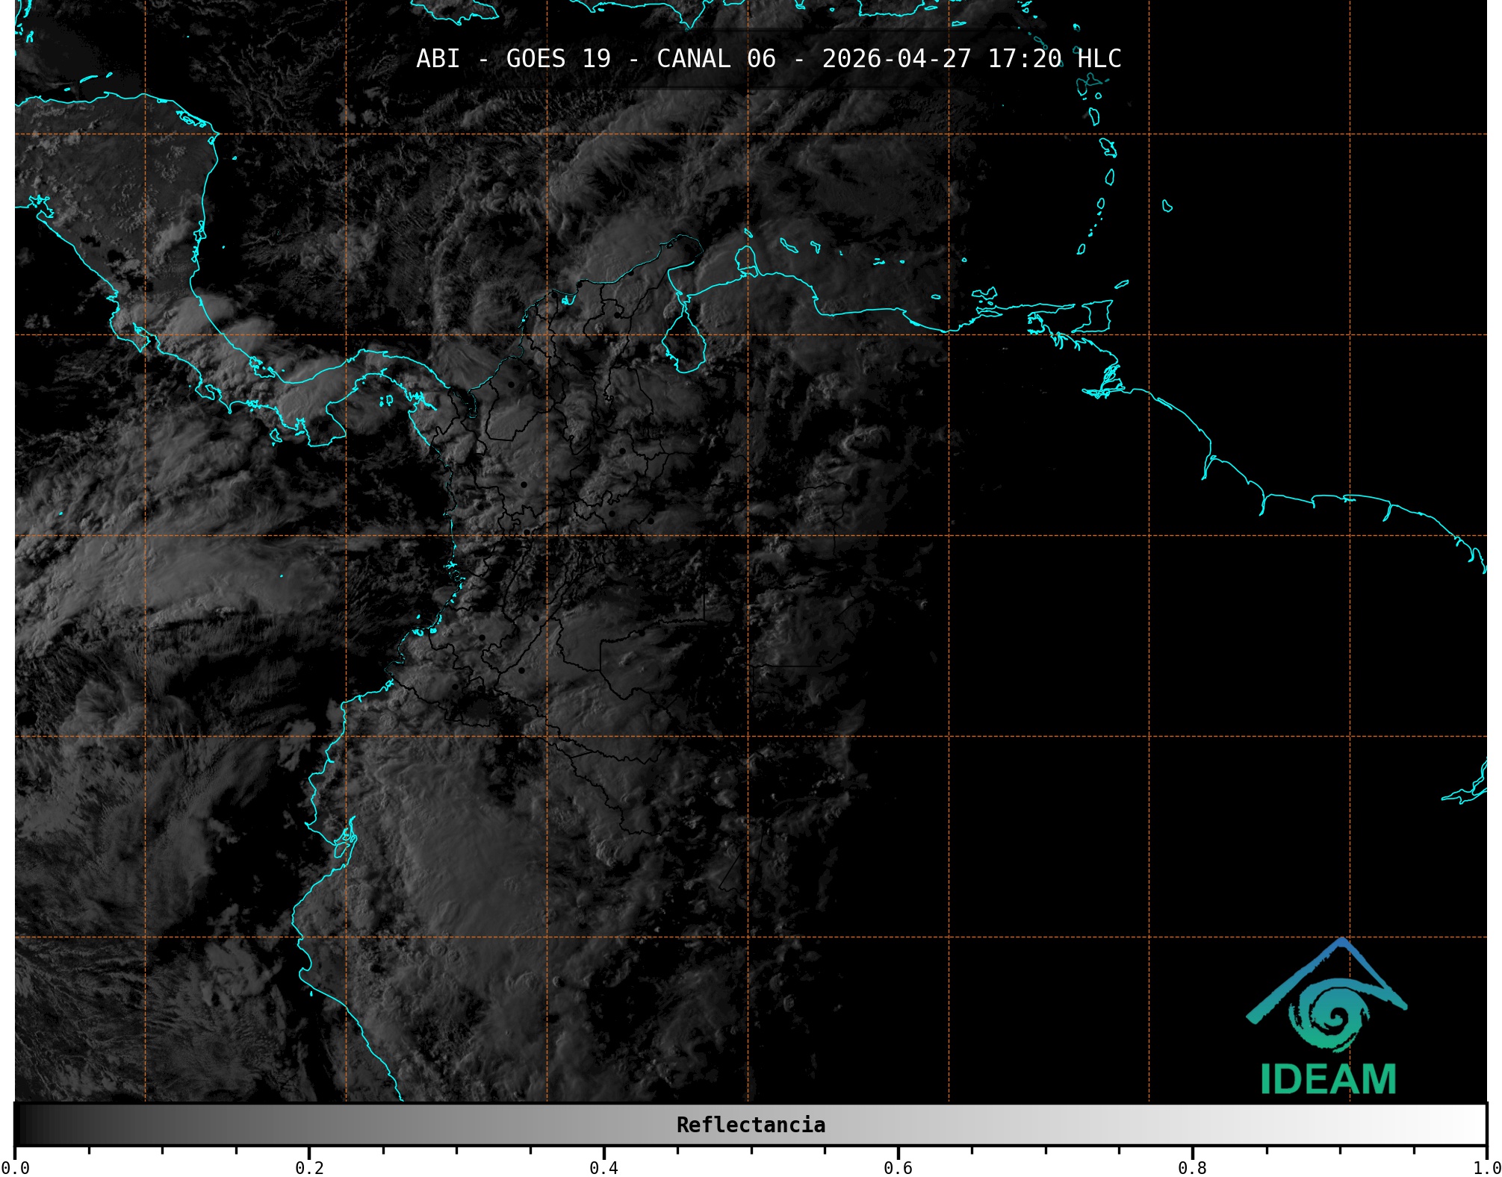Click the 0.4 colorbar tick label

click(x=603, y=1168)
